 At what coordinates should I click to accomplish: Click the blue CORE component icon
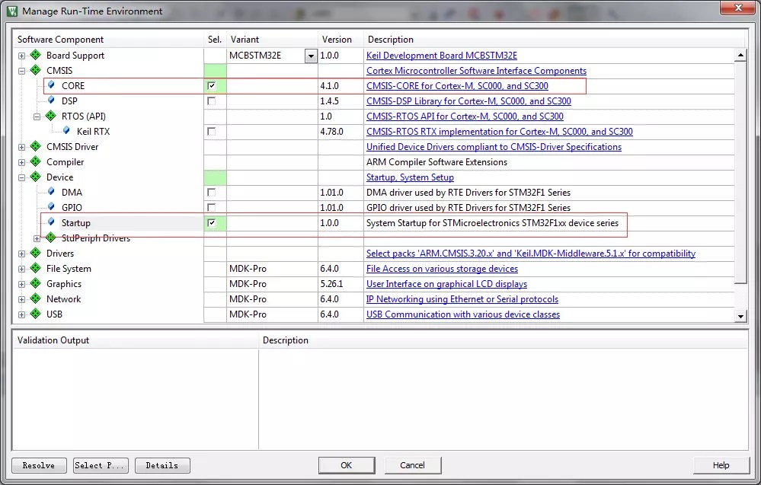pyautogui.click(x=51, y=85)
